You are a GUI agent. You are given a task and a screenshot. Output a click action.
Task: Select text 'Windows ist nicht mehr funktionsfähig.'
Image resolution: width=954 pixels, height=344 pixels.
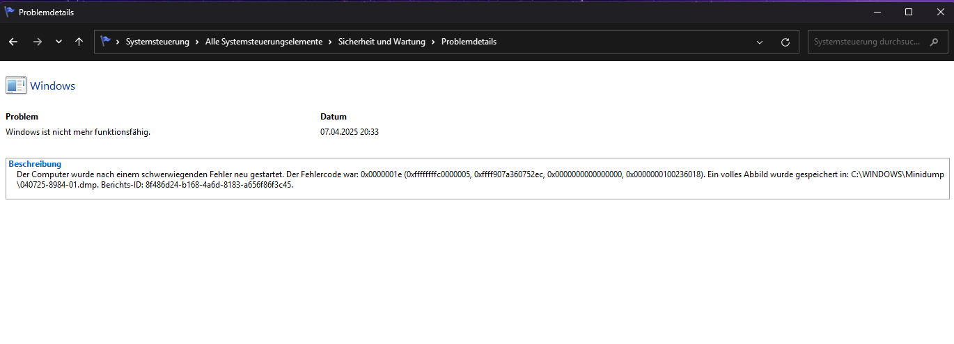tap(78, 131)
